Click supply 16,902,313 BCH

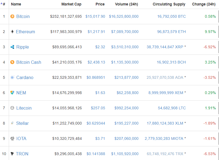point(171,62)
